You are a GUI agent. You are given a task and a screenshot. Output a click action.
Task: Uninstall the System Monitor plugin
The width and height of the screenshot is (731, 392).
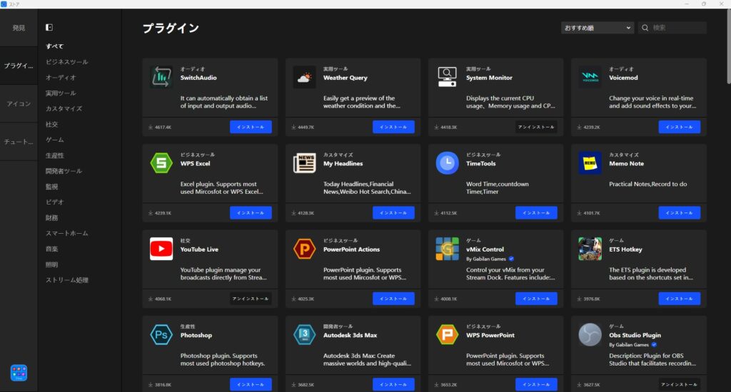coord(536,127)
